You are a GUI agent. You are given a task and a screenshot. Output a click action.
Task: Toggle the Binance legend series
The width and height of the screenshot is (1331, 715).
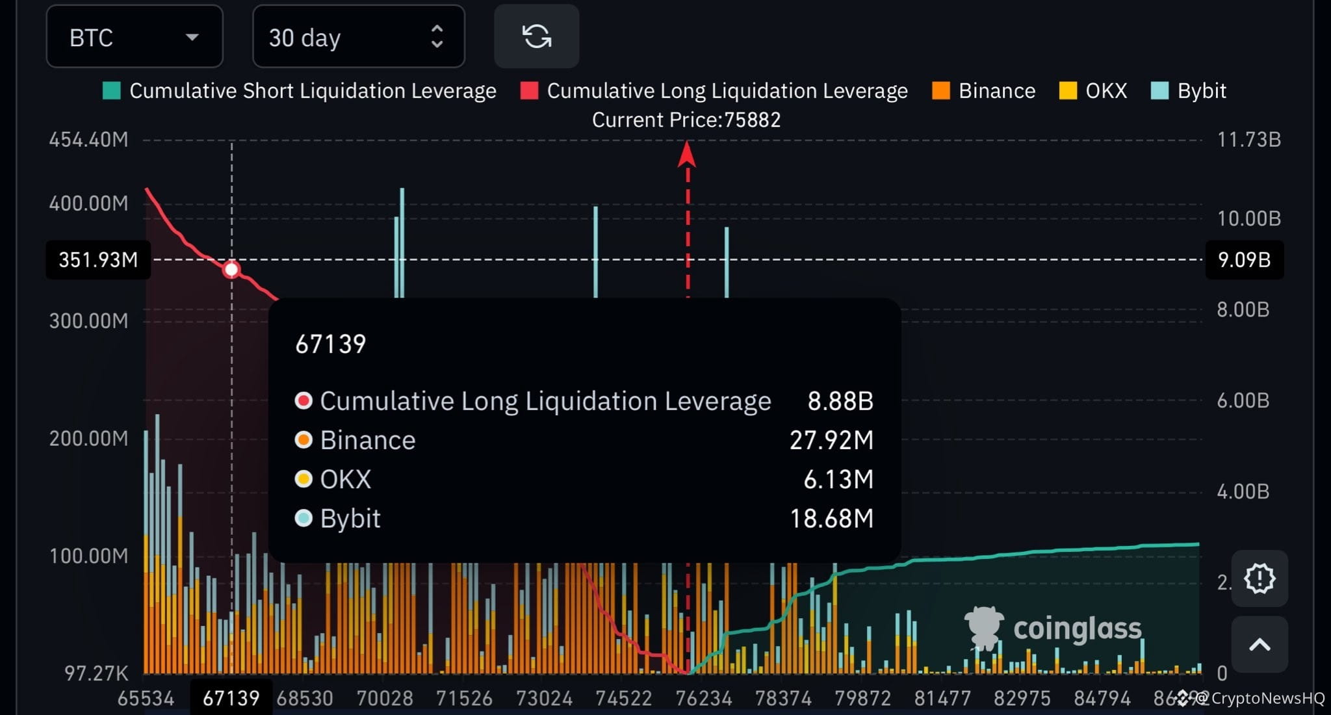983,91
